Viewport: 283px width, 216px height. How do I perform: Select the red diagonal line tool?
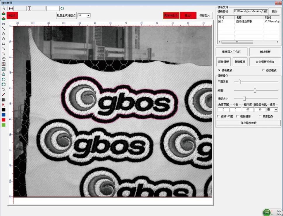4,94
